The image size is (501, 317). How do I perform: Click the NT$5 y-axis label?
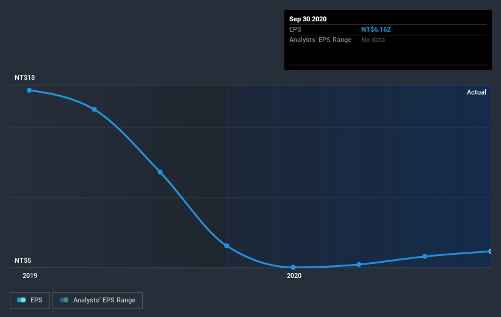coord(23,260)
